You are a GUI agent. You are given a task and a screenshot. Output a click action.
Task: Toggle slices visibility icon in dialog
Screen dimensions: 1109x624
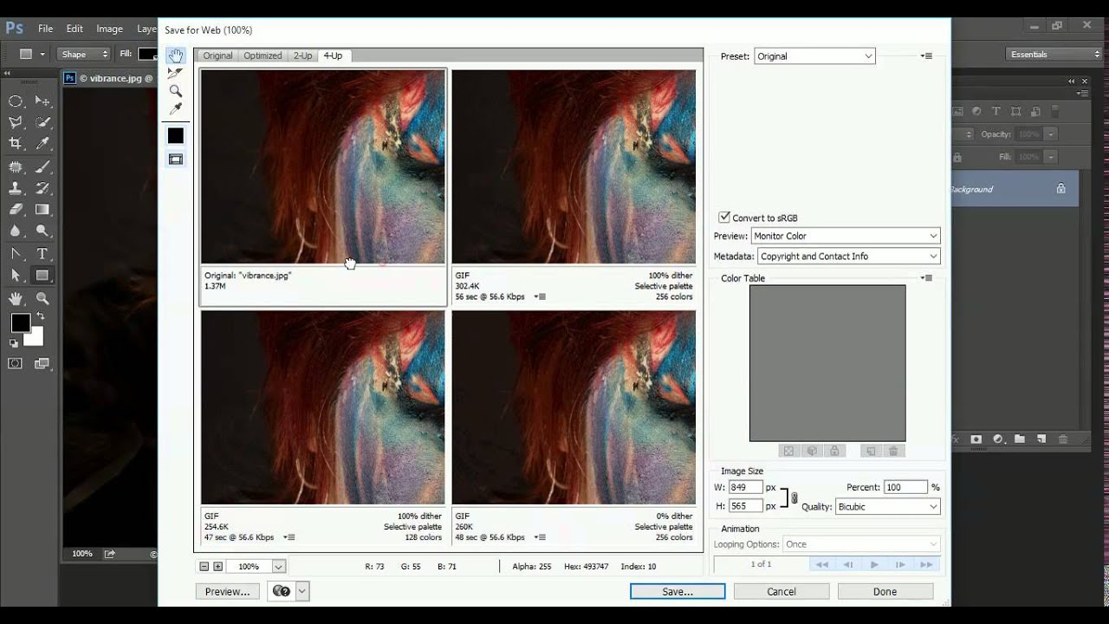176,159
